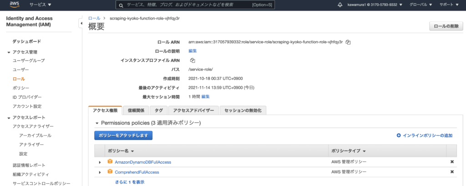
Task: Click the ComprehendFullAccess policy cube icon
Action: 110,172
